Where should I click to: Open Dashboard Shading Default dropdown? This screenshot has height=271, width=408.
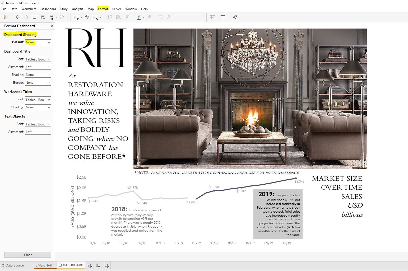pyautogui.click(x=38, y=42)
